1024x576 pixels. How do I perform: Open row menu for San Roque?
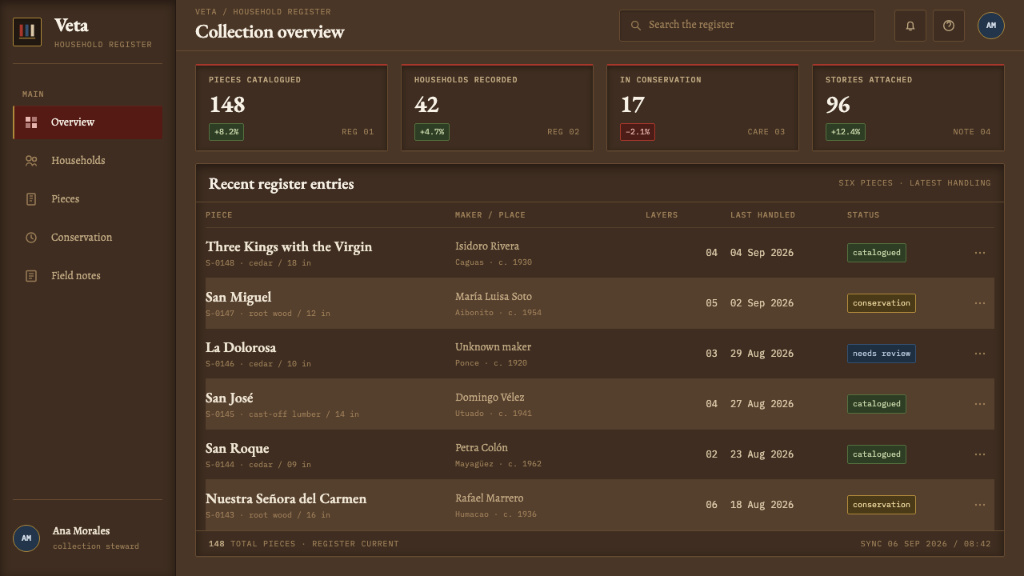(x=980, y=454)
